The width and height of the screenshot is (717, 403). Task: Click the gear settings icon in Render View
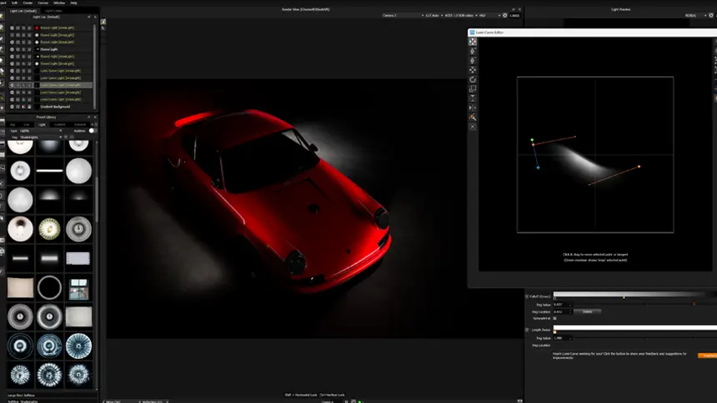coord(505,15)
